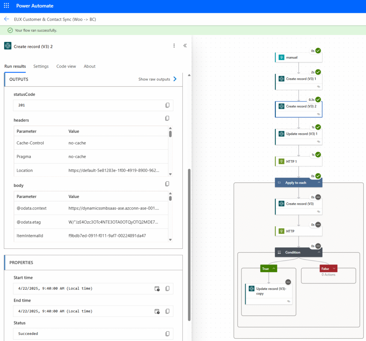Go back using the arrow beside the flow name

point(6,19)
